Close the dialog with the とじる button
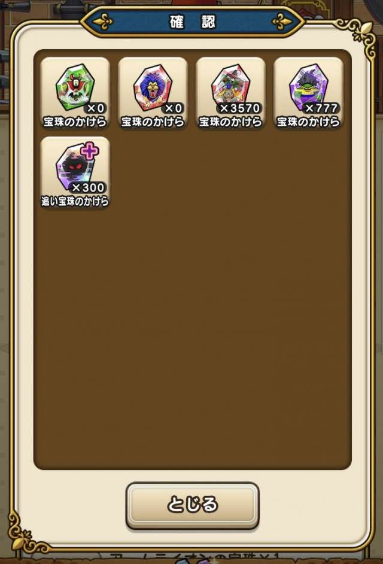 pos(193,505)
